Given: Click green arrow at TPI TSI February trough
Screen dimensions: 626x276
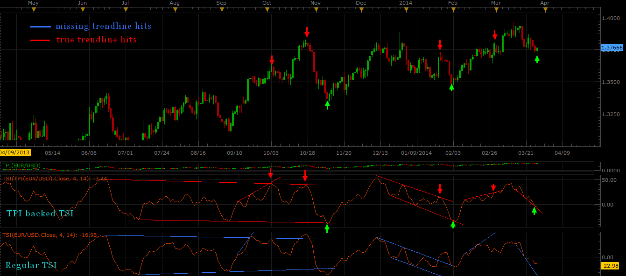Looking at the screenshot, I should click(452, 224).
